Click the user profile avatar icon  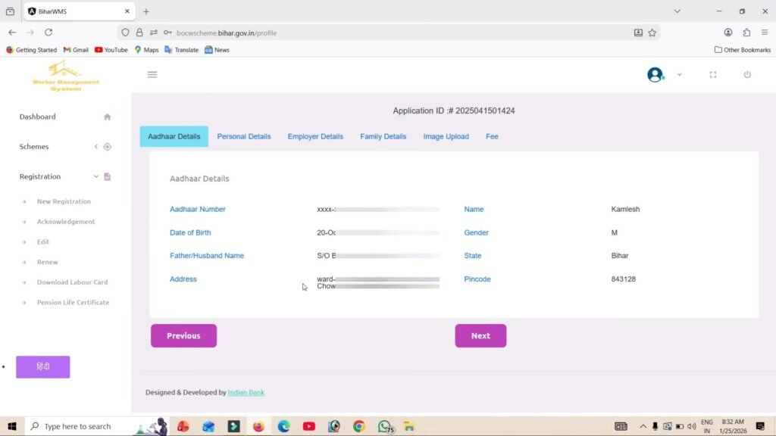point(654,74)
